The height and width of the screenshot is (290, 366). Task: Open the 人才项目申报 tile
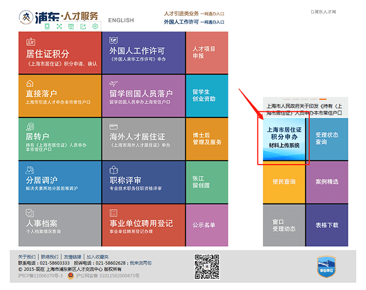coord(207,53)
